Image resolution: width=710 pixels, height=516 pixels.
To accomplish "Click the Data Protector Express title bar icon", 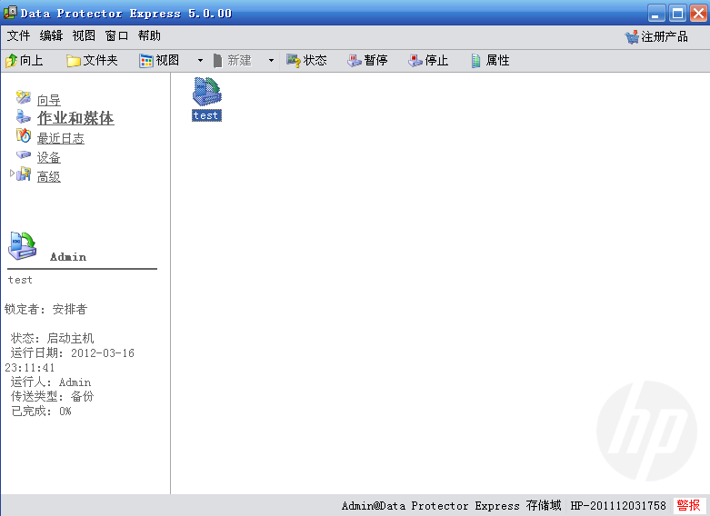I will point(10,13).
